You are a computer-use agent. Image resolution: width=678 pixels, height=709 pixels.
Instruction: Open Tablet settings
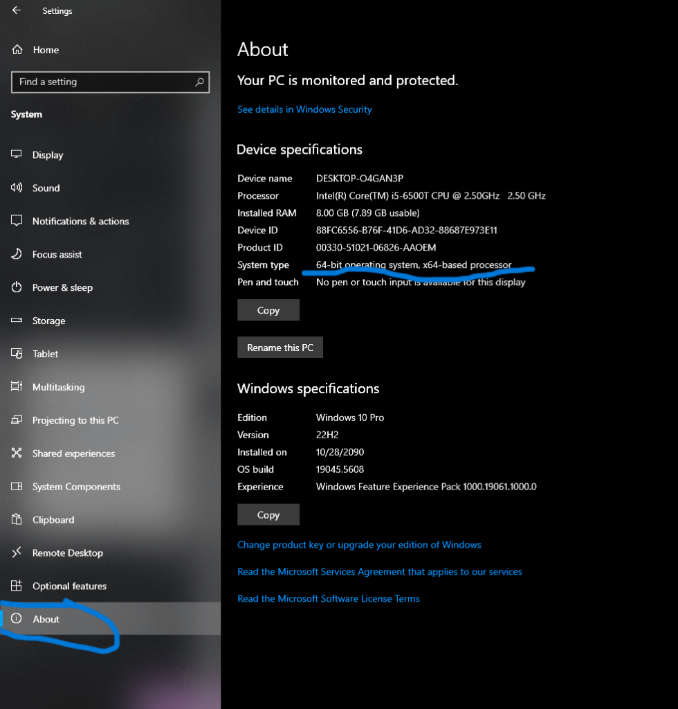110,354
